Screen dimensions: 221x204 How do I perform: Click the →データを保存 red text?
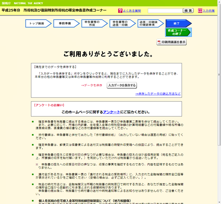tap(92, 85)
